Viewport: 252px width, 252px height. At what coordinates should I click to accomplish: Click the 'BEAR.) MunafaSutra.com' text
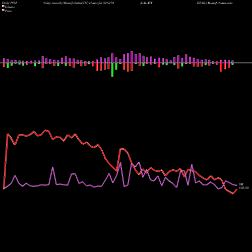pyautogui.click(x=215, y=3)
